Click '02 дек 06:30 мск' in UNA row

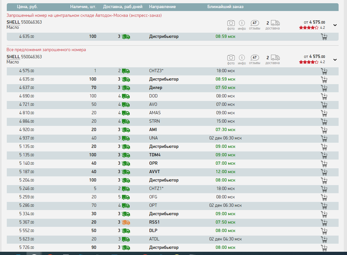225,138
